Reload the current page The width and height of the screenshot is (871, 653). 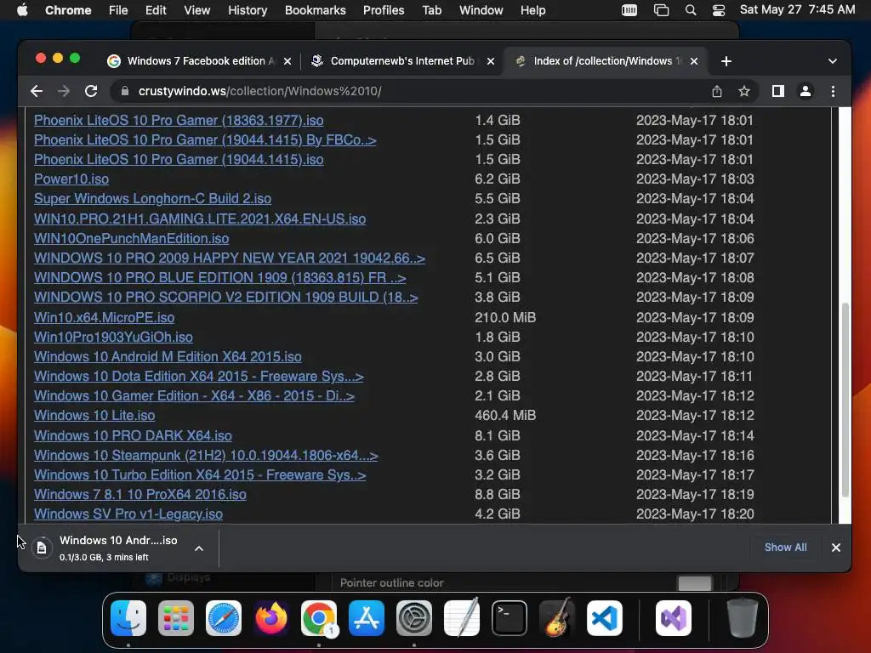click(91, 91)
